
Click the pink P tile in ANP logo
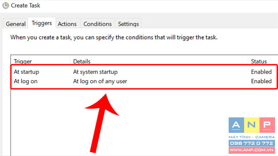click(267, 125)
